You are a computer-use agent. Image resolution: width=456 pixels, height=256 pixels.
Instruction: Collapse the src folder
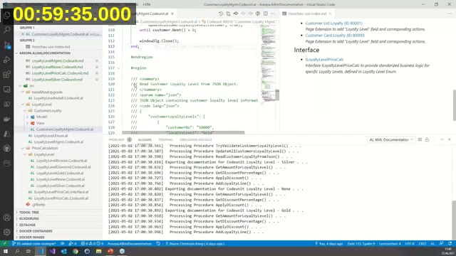[x=21, y=85]
